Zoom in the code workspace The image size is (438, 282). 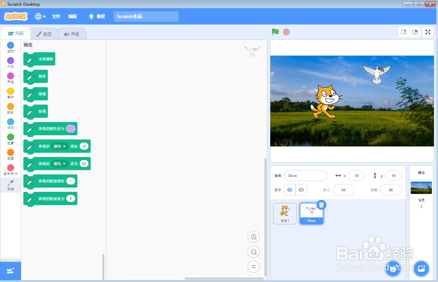[x=254, y=237]
